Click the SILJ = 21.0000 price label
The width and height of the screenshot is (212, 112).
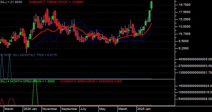pos(11,2)
